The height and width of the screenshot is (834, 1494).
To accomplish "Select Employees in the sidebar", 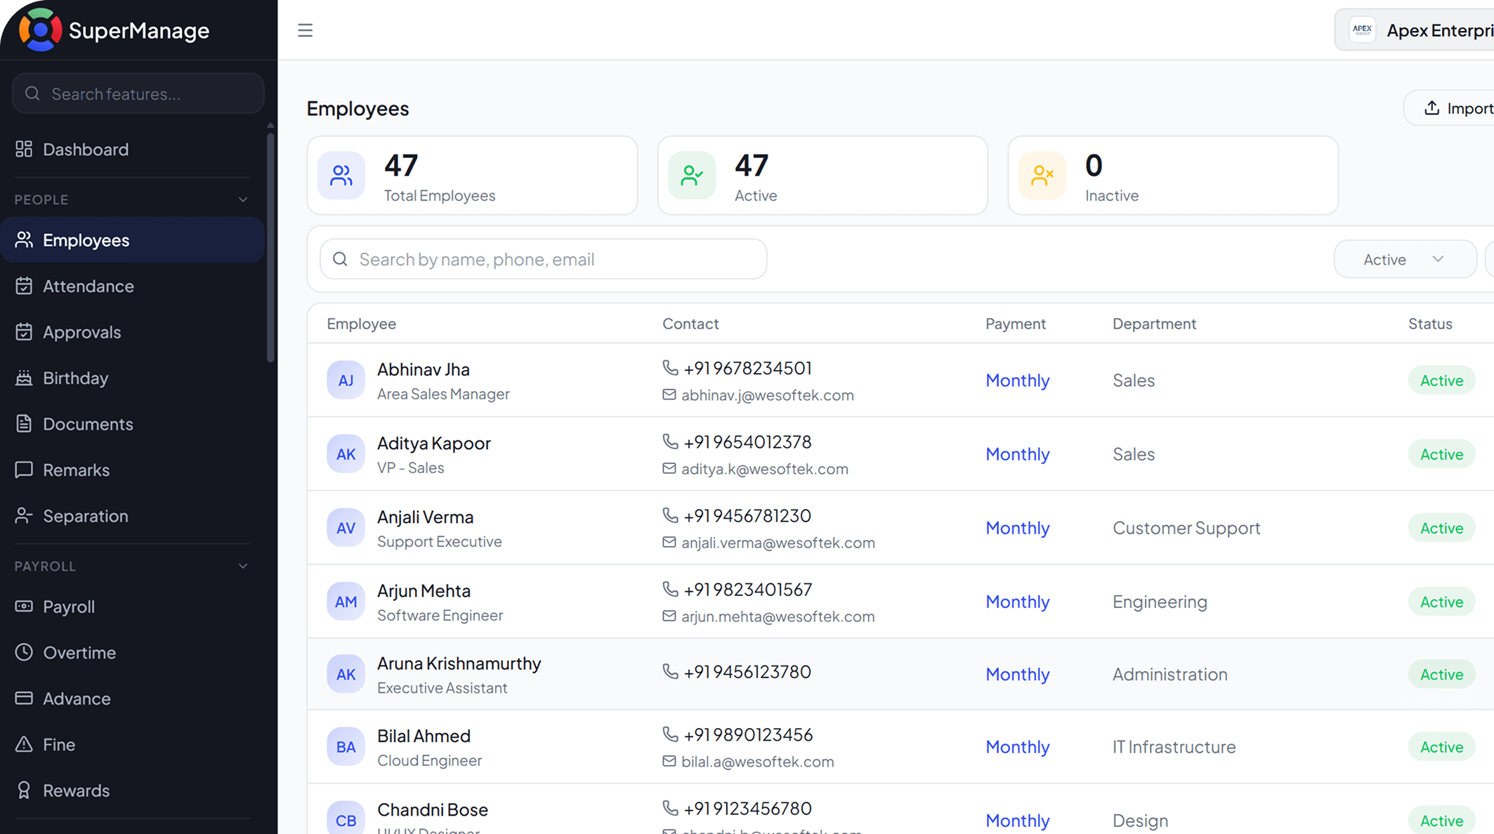I will [133, 240].
